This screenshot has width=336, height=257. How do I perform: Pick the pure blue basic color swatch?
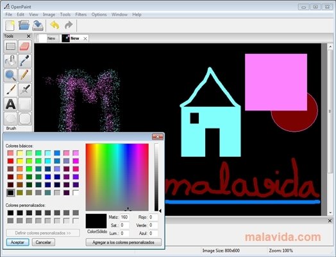pyautogui.click(x=48, y=177)
